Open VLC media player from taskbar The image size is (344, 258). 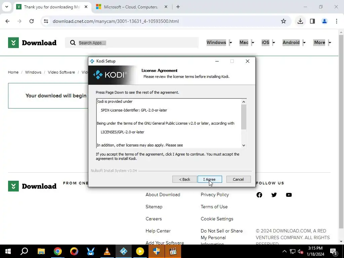coord(107,251)
